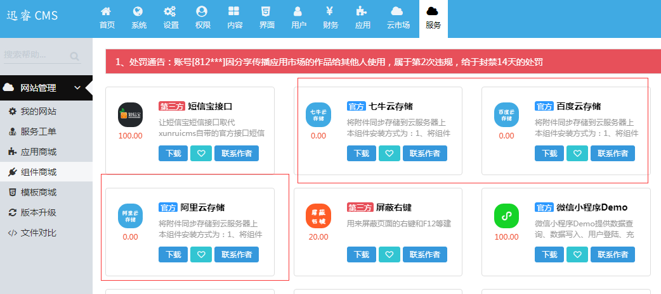Open the 云市场 cloud market tab
661x294 pixels.
pos(398,18)
